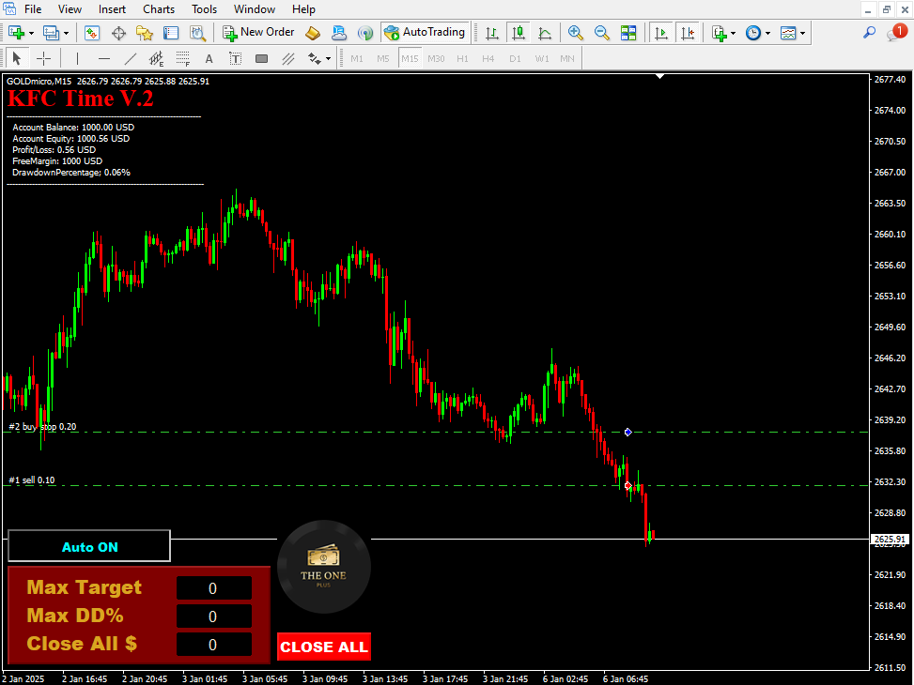Expand the Arrows objects dropdown
Screen dimensions: 914x685
tap(328, 59)
